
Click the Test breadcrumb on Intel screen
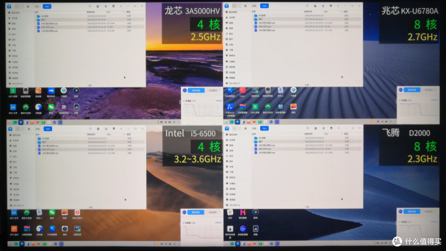tap(47, 129)
